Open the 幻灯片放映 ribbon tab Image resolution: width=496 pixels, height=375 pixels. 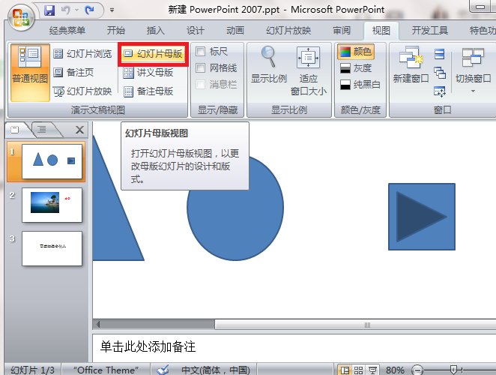click(x=288, y=31)
